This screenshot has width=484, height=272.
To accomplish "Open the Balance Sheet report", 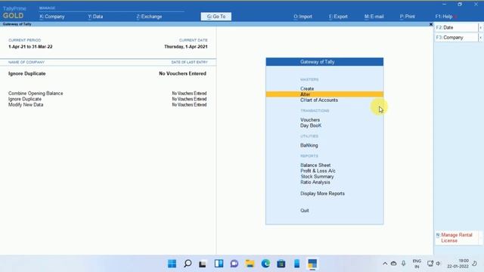I will click(315, 165).
